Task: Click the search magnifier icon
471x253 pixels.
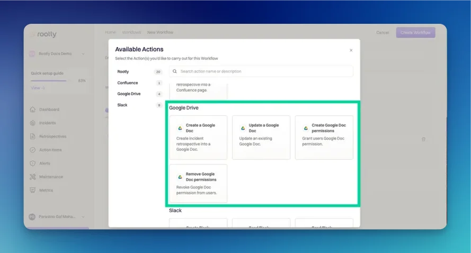Action: [x=174, y=71]
